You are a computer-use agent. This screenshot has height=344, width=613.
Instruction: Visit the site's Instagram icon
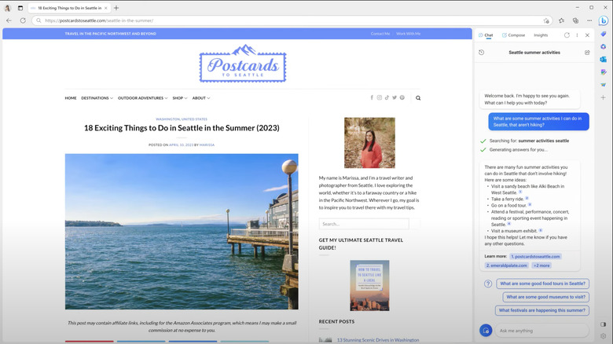coord(380,97)
